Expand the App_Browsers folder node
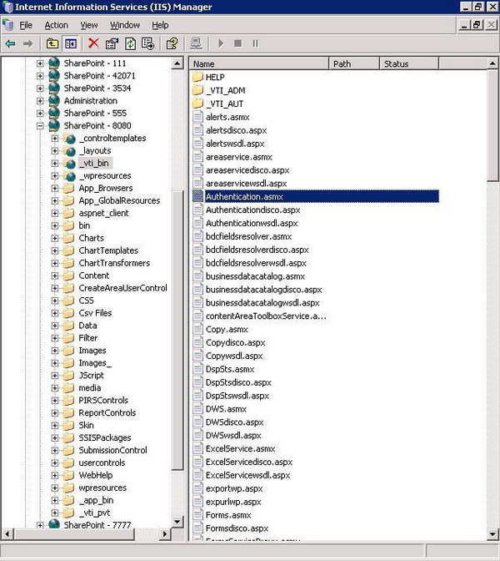 pyautogui.click(x=55, y=188)
